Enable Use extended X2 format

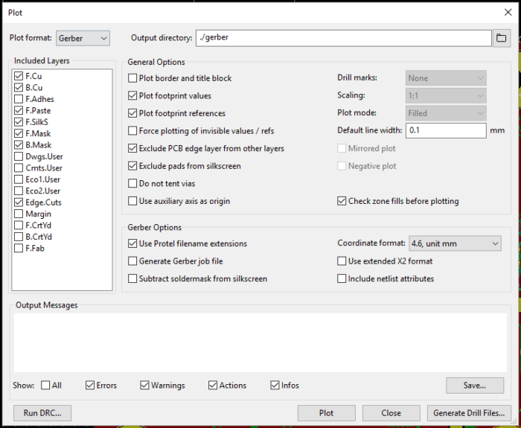click(342, 261)
